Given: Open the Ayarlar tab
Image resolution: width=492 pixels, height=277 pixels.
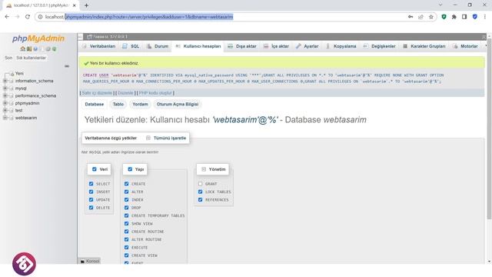Looking at the screenshot, I should click(307, 46).
